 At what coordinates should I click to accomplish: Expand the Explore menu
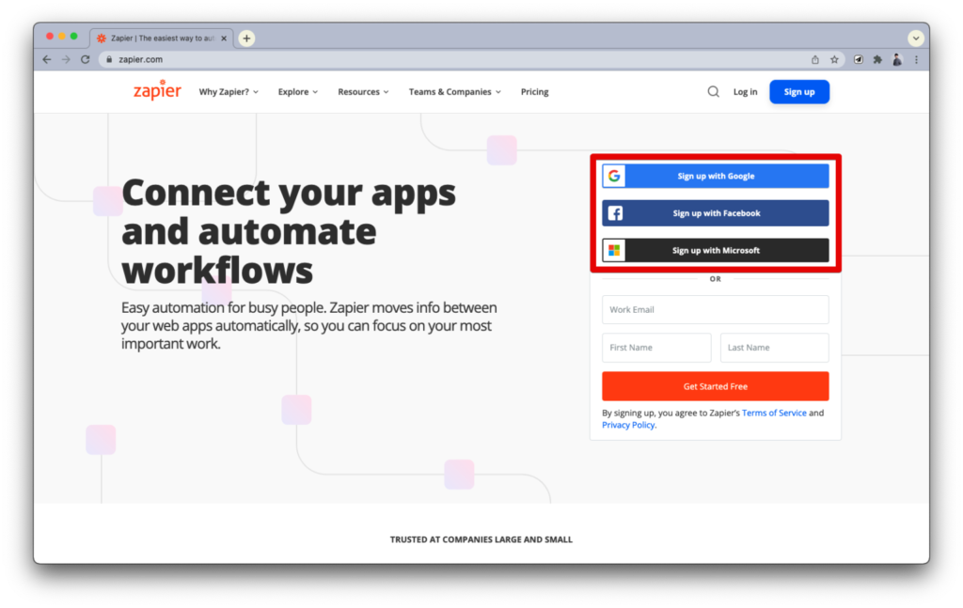click(x=298, y=92)
